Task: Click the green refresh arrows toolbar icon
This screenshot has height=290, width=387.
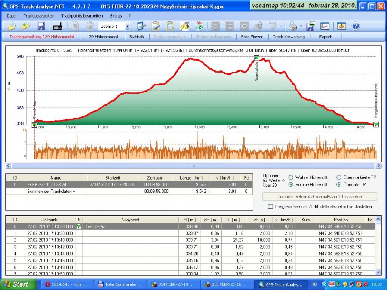Action: (x=199, y=26)
